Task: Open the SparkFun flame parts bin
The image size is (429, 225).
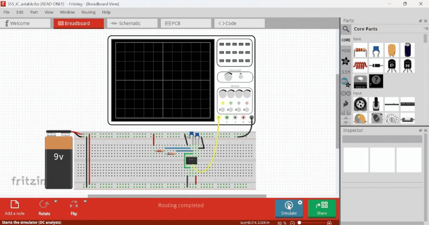Action: (x=346, y=104)
